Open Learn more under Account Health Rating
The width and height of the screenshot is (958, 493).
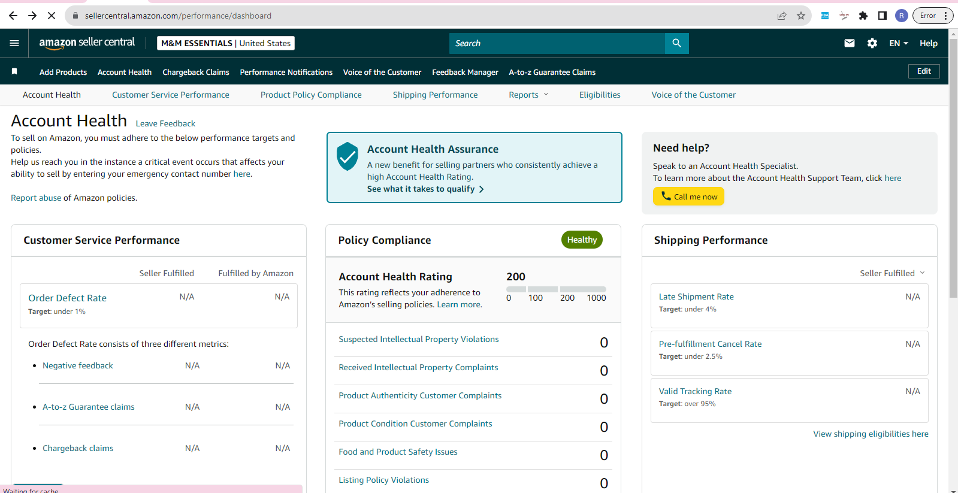click(459, 304)
